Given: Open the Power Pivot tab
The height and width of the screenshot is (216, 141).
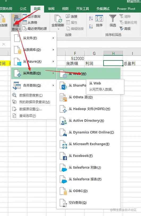Looking at the screenshot, I should [x=126, y=9].
